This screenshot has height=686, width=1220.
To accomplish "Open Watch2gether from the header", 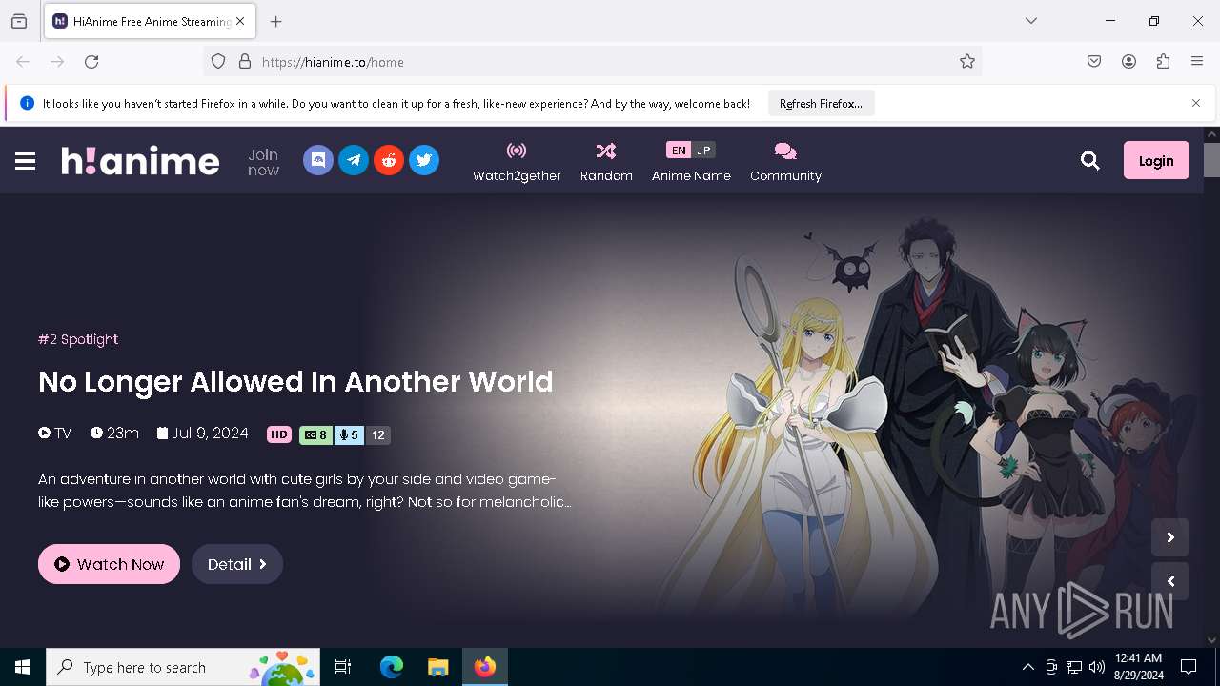I will pos(517,162).
